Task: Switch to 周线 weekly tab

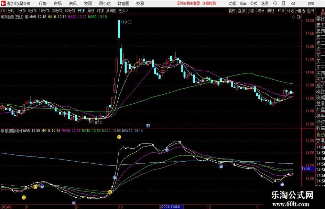Action: click(x=91, y=11)
